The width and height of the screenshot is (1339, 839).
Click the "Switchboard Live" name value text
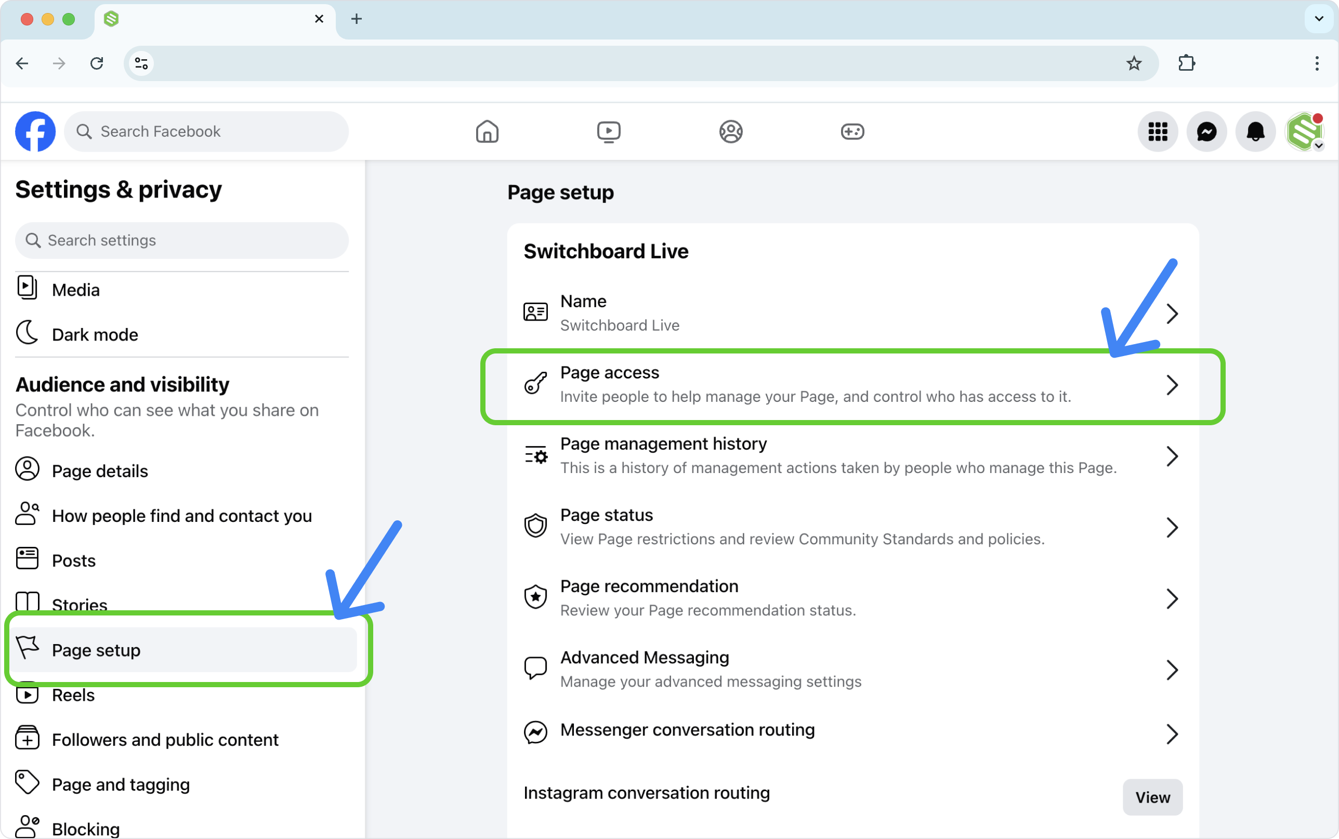620,325
